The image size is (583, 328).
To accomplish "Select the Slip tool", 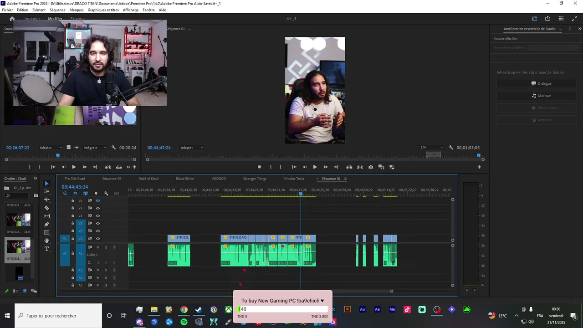I will (46, 216).
